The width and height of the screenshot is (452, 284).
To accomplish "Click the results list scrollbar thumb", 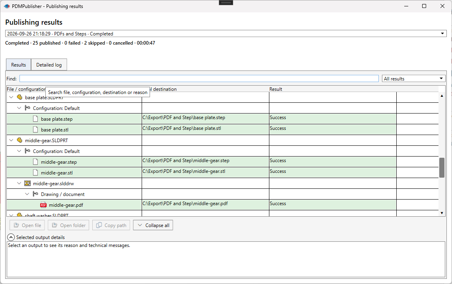I will tap(442, 168).
